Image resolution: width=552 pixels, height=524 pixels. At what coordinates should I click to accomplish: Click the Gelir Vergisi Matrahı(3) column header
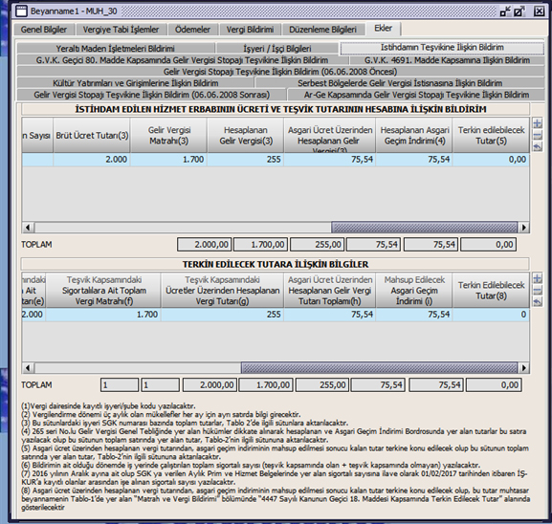pyautogui.click(x=168, y=136)
